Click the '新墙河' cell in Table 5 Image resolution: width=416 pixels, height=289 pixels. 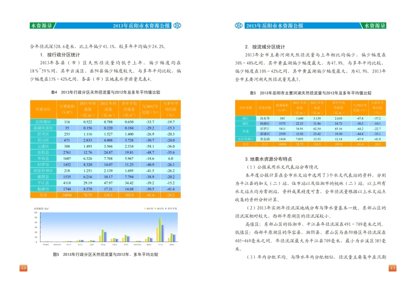pos(265,134)
